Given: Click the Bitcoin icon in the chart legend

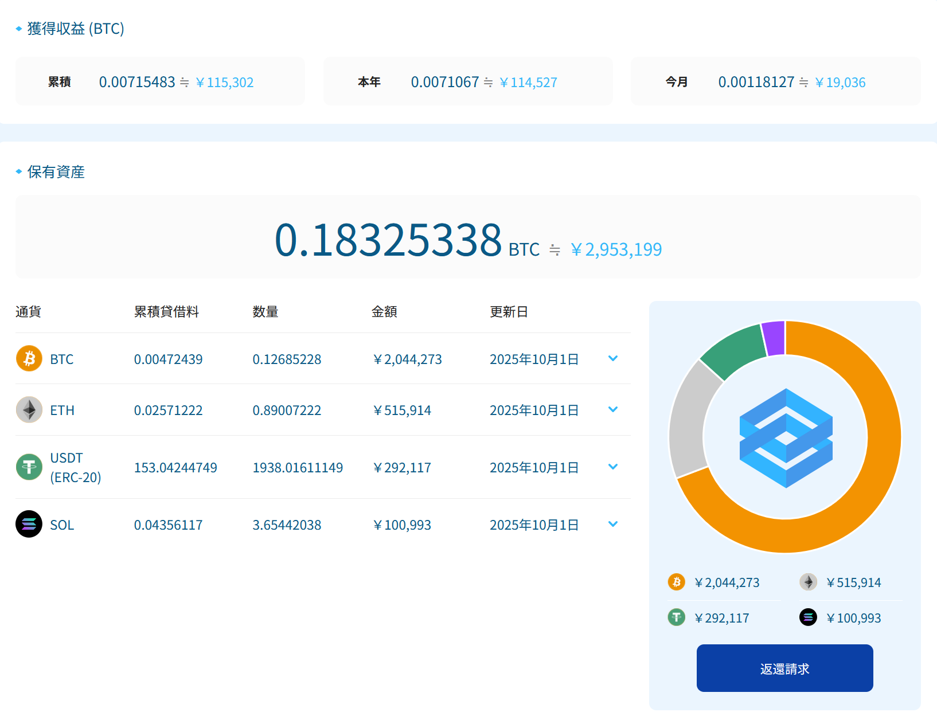Looking at the screenshot, I should pos(677,582).
